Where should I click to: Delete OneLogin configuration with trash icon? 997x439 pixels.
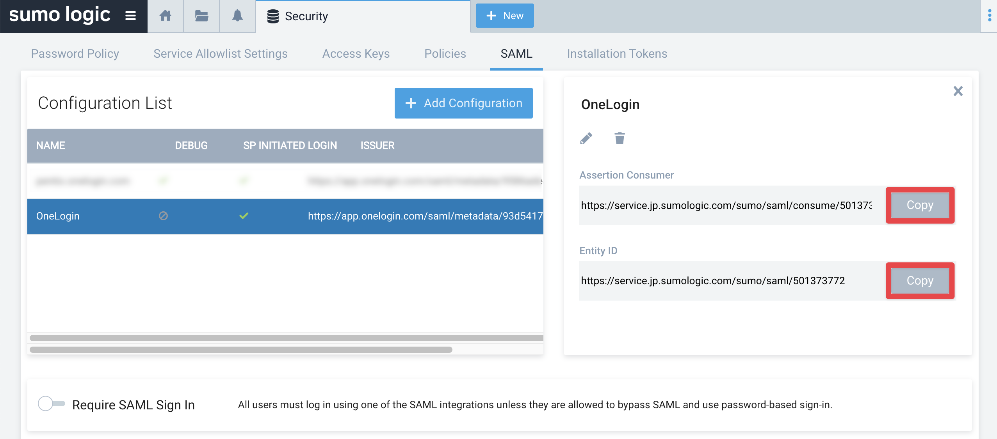pyautogui.click(x=620, y=138)
